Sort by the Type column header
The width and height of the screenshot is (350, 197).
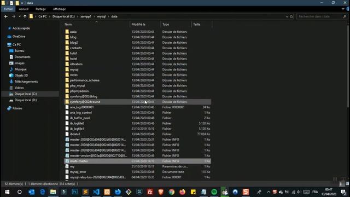[166, 24]
